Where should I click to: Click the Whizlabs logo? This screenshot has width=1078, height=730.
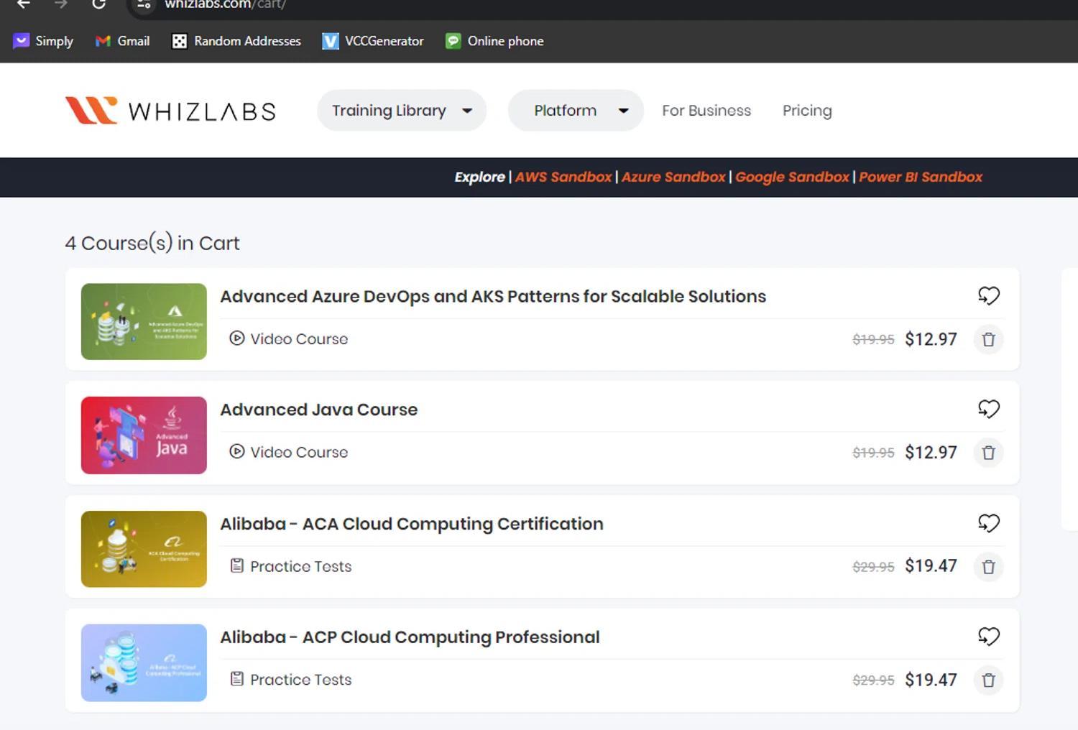pyautogui.click(x=170, y=111)
